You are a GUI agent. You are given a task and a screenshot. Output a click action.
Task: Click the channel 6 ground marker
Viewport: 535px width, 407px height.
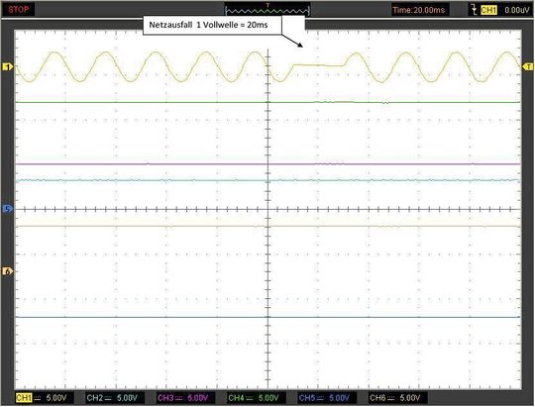tap(7, 271)
